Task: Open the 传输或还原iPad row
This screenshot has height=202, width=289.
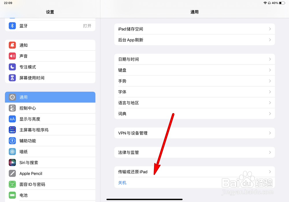Action: point(194,172)
